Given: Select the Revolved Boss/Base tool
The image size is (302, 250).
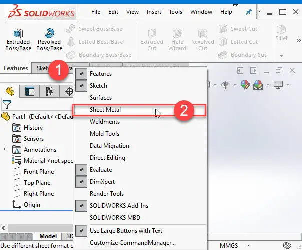Looking at the screenshot, I should tap(49, 40).
